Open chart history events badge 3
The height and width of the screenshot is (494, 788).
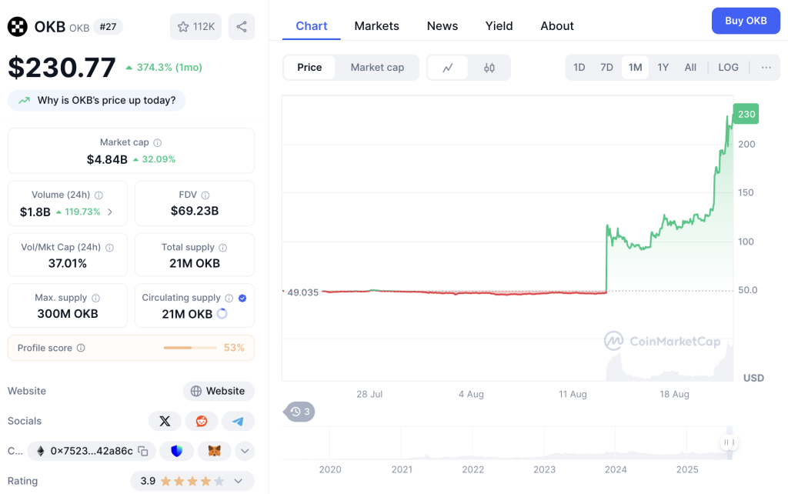pos(299,412)
